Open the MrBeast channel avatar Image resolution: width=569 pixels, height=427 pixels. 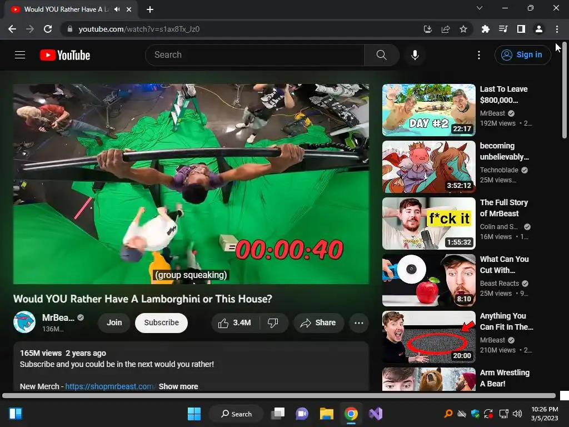24,322
